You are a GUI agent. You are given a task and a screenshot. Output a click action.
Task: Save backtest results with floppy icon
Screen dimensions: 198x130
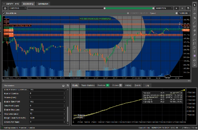(x=188, y=8)
